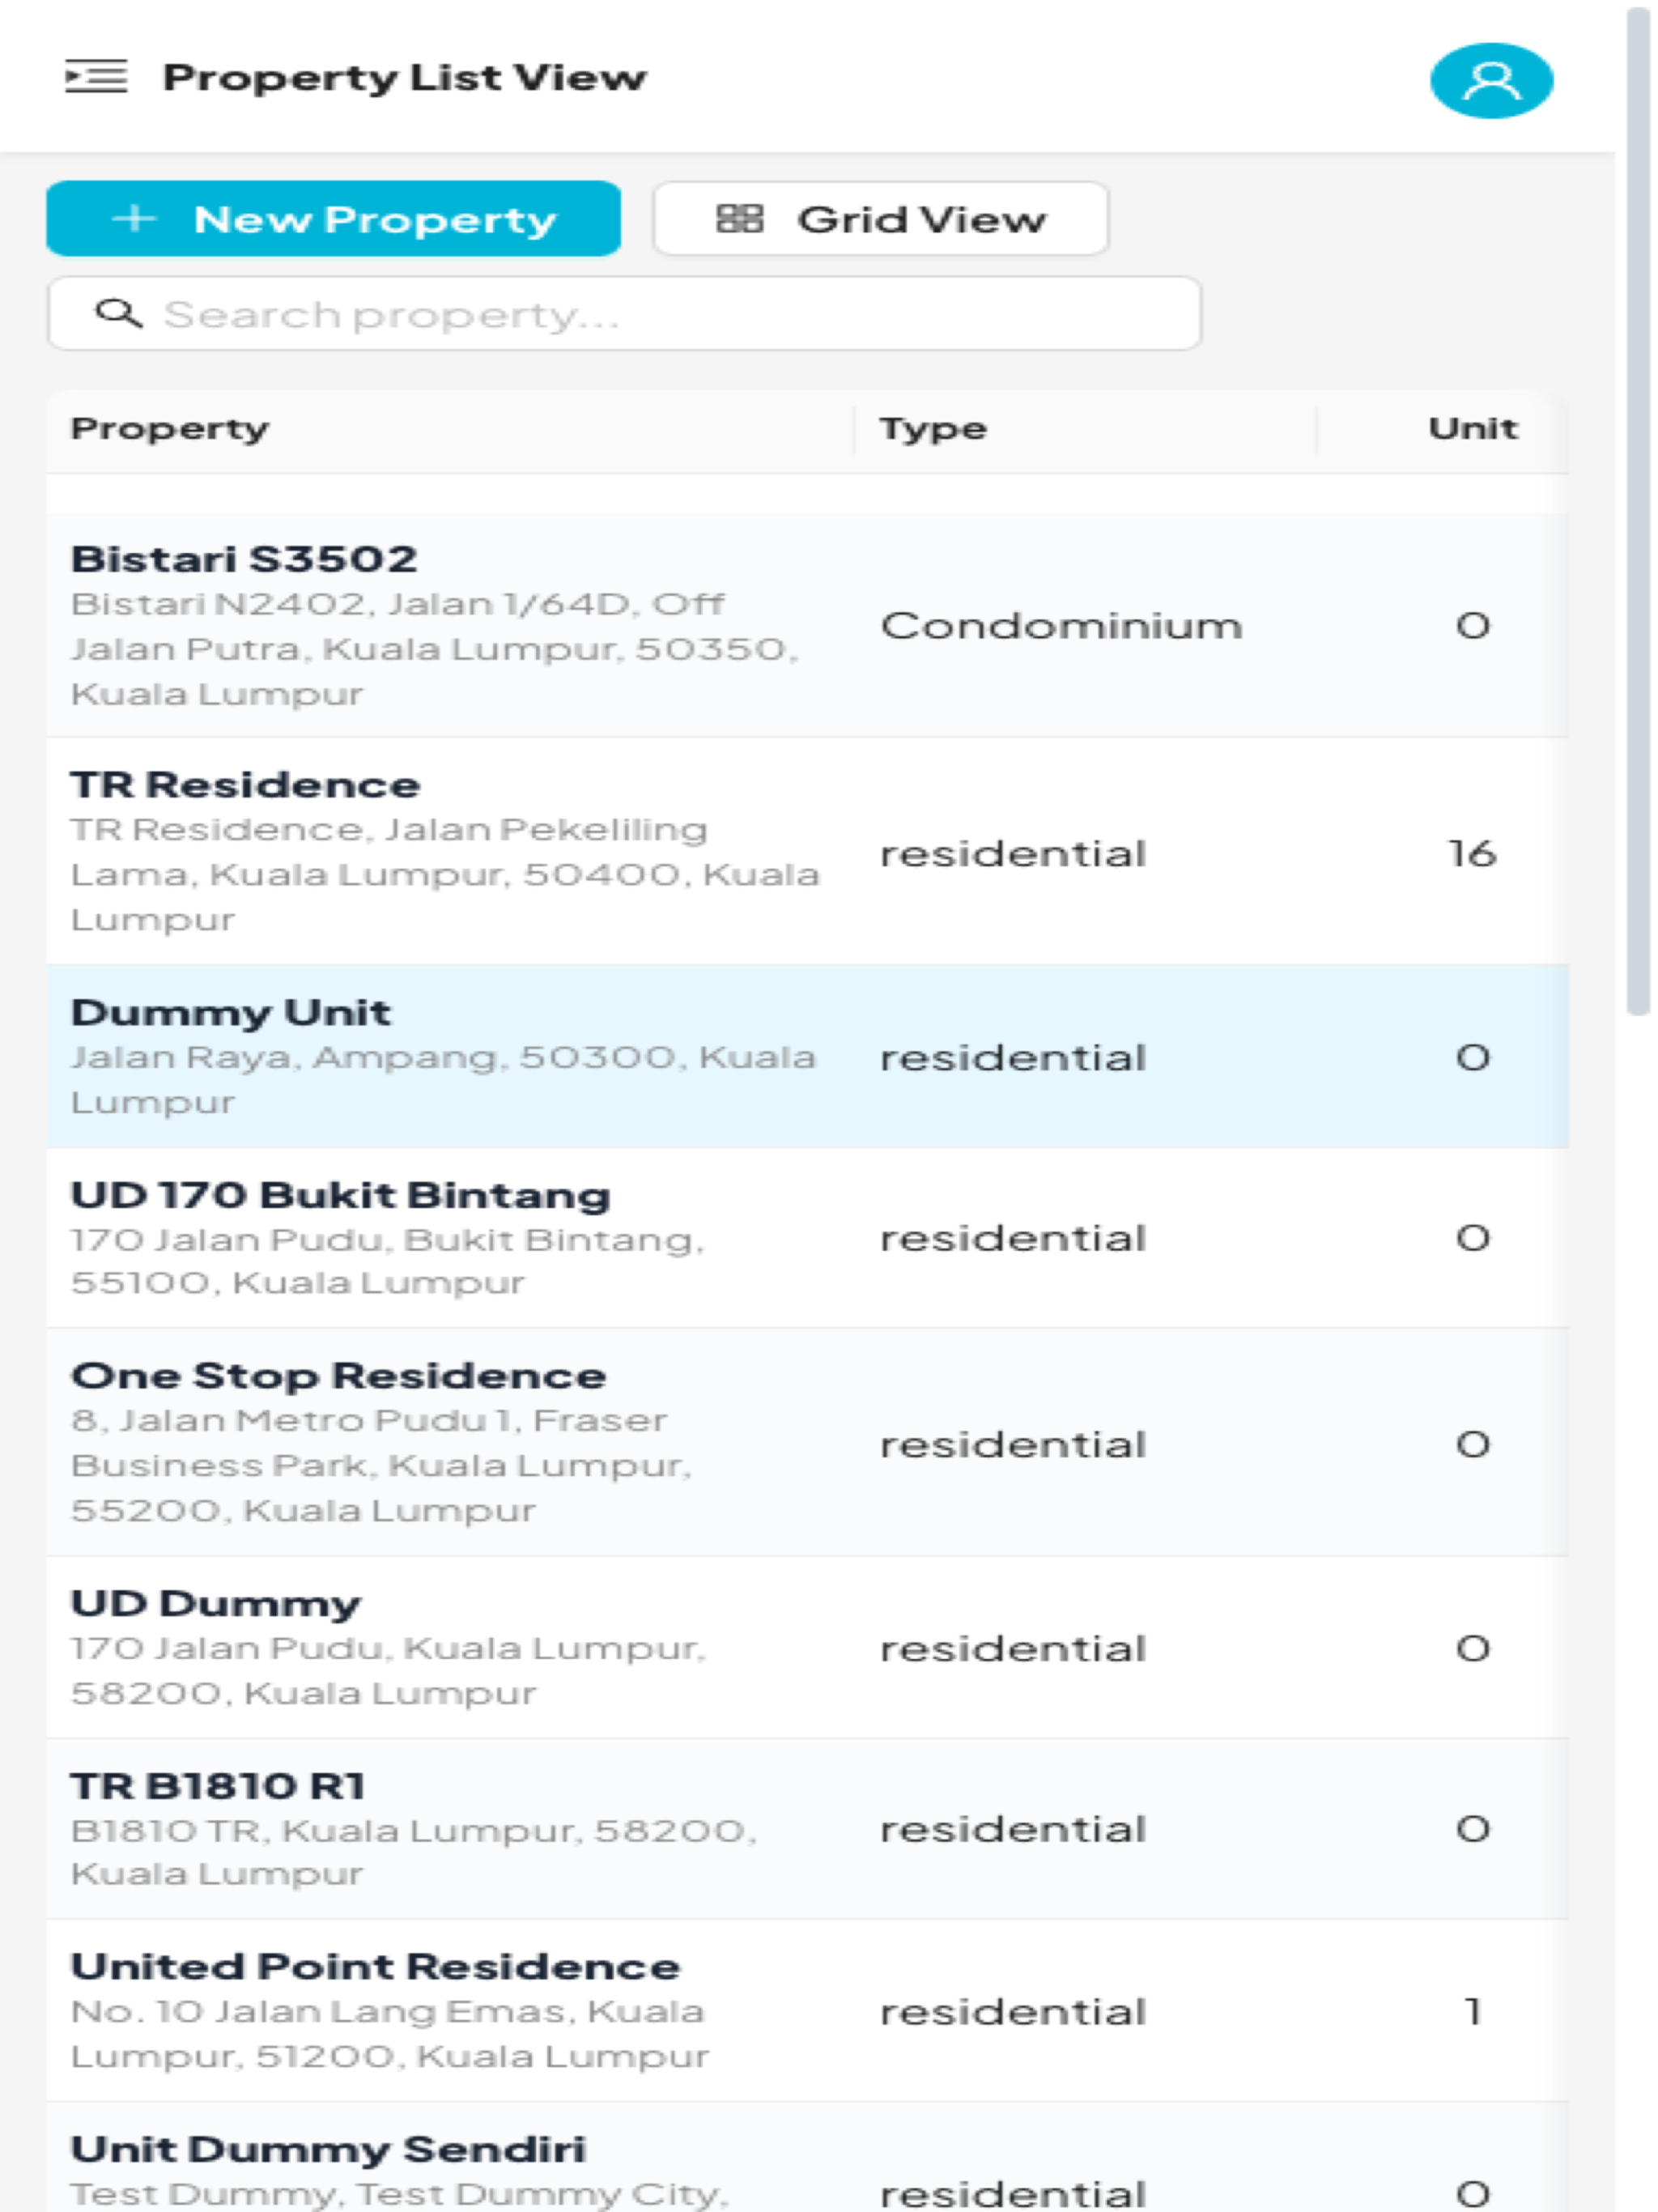This screenshot has height=2212, width=1658.
Task: Sort by the Property column header
Action: tap(169, 428)
